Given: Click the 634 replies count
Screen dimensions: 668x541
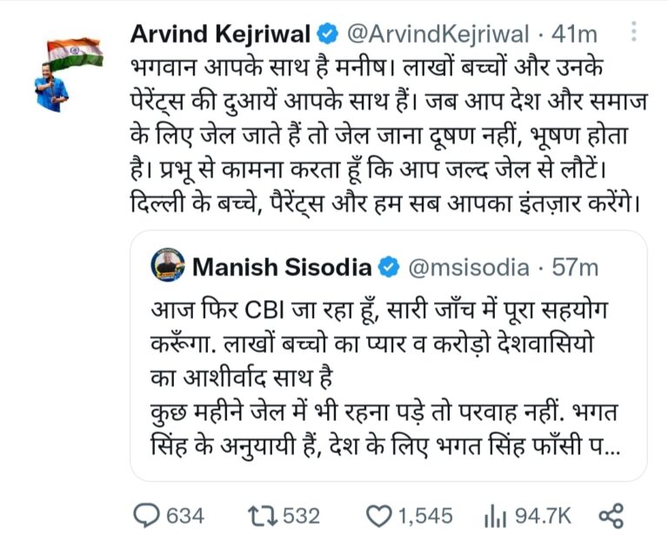Looking at the screenshot, I should 184,516.
